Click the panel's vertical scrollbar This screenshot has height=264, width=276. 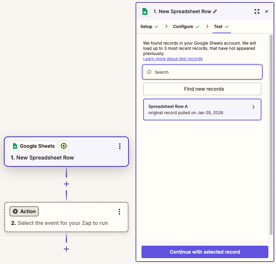point(271,135)
